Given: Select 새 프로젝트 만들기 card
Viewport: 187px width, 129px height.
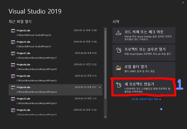Looking at the screenshot, I should pos(144,87).
